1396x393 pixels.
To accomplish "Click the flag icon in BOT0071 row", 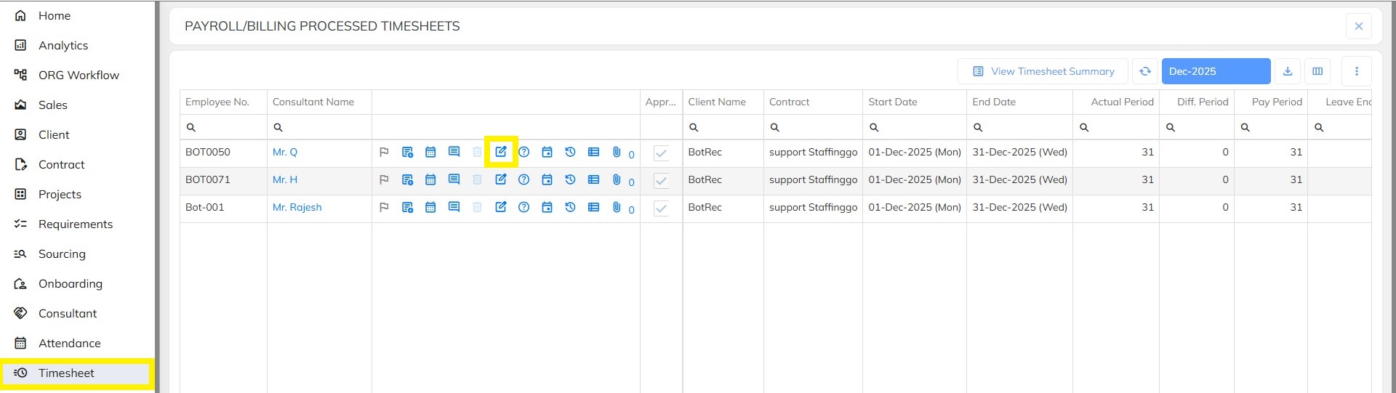I will [x=384, y=179].
